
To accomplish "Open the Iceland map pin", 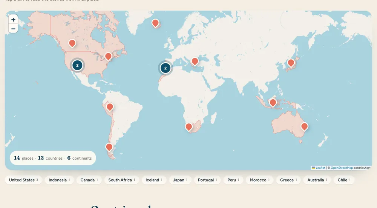I will point(155,23).
